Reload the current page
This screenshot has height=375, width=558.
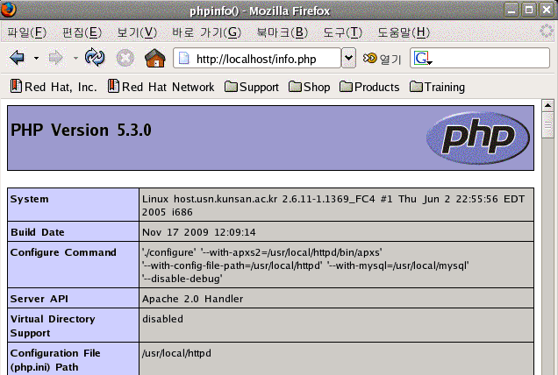[x=95, y=58]
